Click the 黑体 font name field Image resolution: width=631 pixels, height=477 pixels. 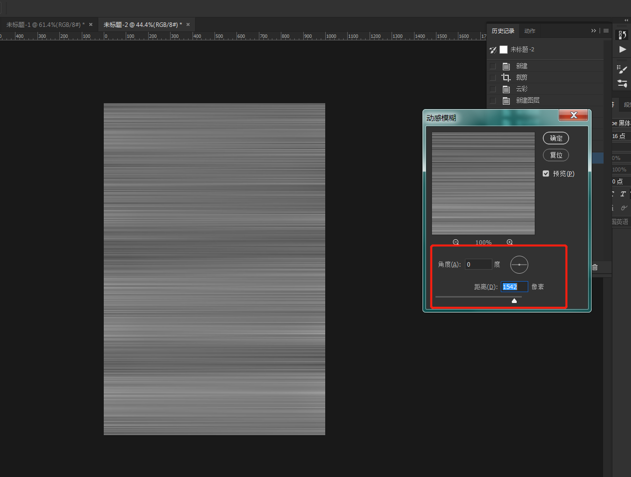point(622,123)
